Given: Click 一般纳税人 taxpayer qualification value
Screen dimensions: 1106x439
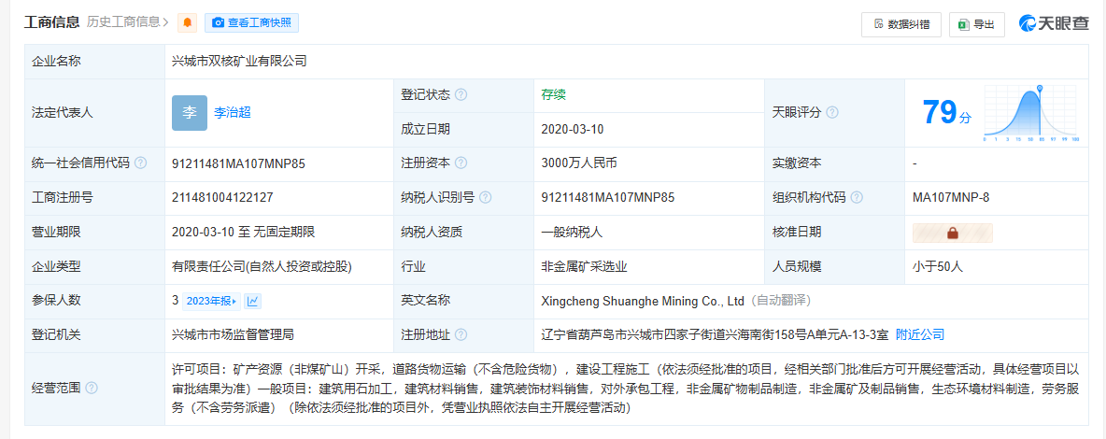Looking at the screenshot, I should click(x=572, y=232).
